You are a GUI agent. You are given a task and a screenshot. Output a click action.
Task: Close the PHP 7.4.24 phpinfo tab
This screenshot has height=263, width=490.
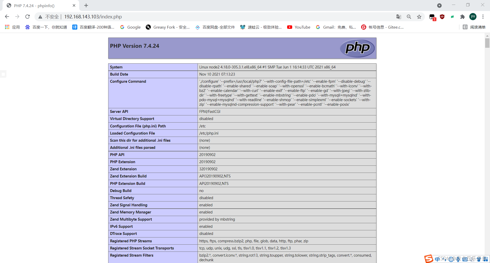coord(74,5)
